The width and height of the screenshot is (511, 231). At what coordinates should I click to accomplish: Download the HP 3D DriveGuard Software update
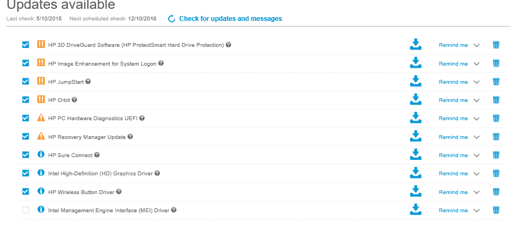415,45
